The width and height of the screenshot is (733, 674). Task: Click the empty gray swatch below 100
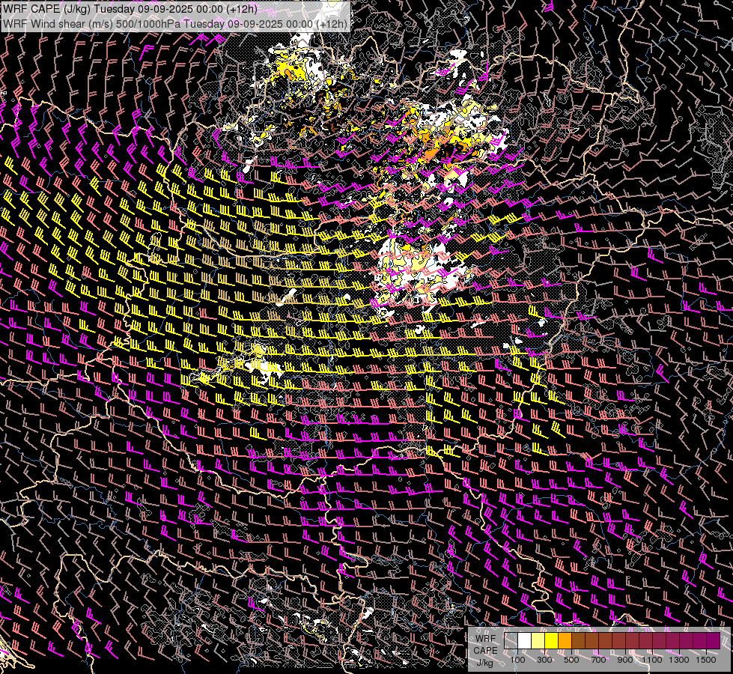(x=511, y=640)
